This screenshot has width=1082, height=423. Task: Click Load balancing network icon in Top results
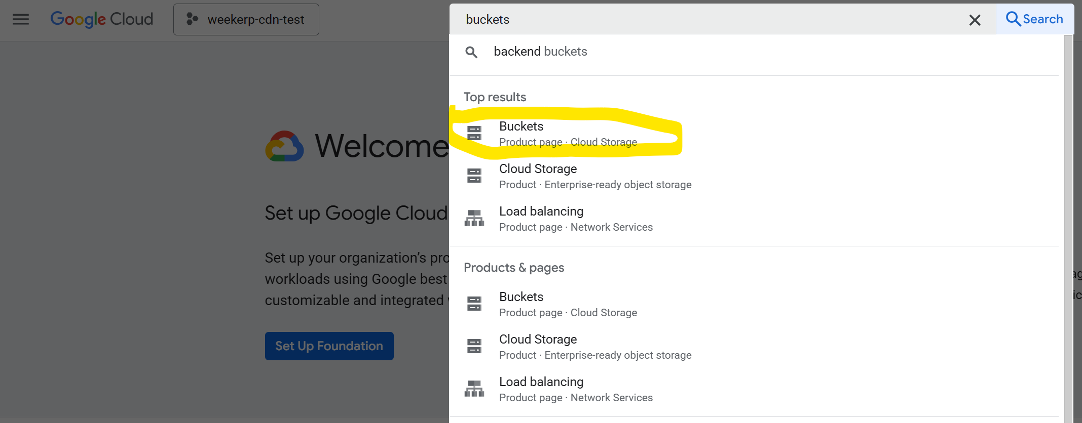coord(474,218)
